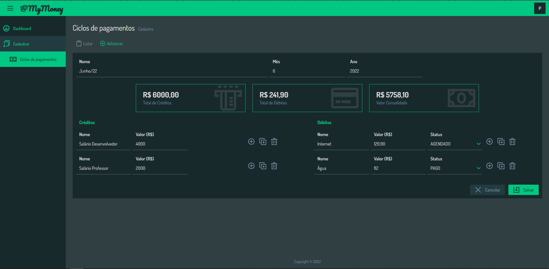
Task: Click the Cancelar button
Action: (x=488, y=190)
